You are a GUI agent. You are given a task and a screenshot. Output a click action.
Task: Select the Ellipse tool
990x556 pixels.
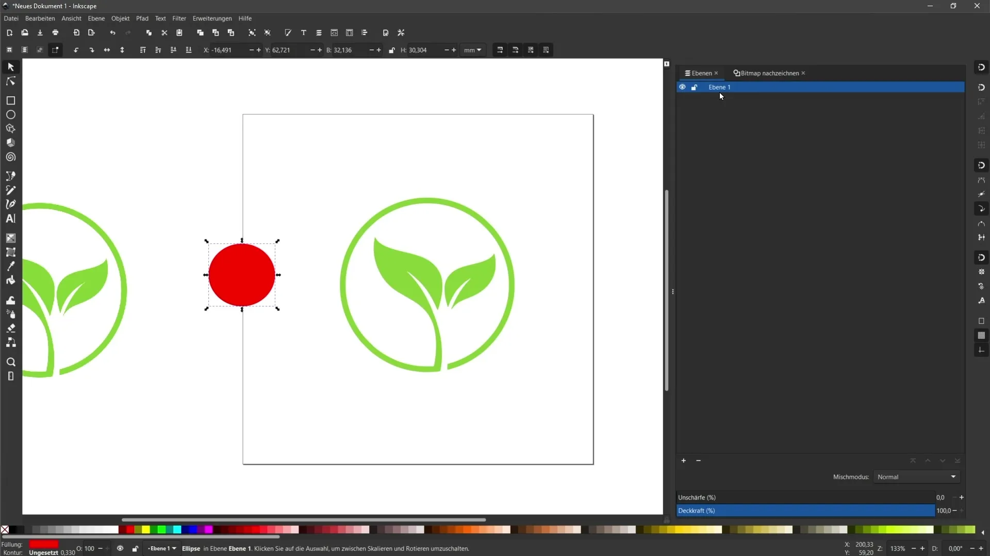pyautogui.click(x=10, y=114)
